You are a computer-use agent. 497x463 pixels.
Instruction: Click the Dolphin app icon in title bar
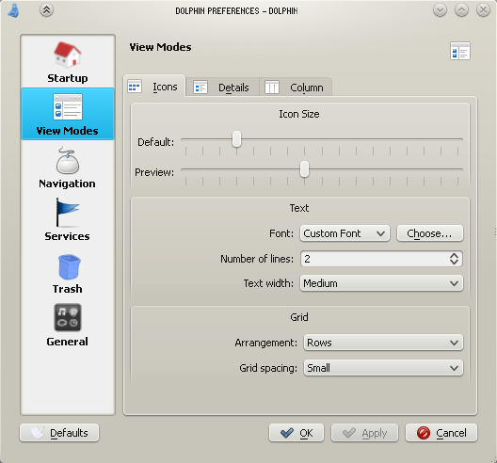13,10
